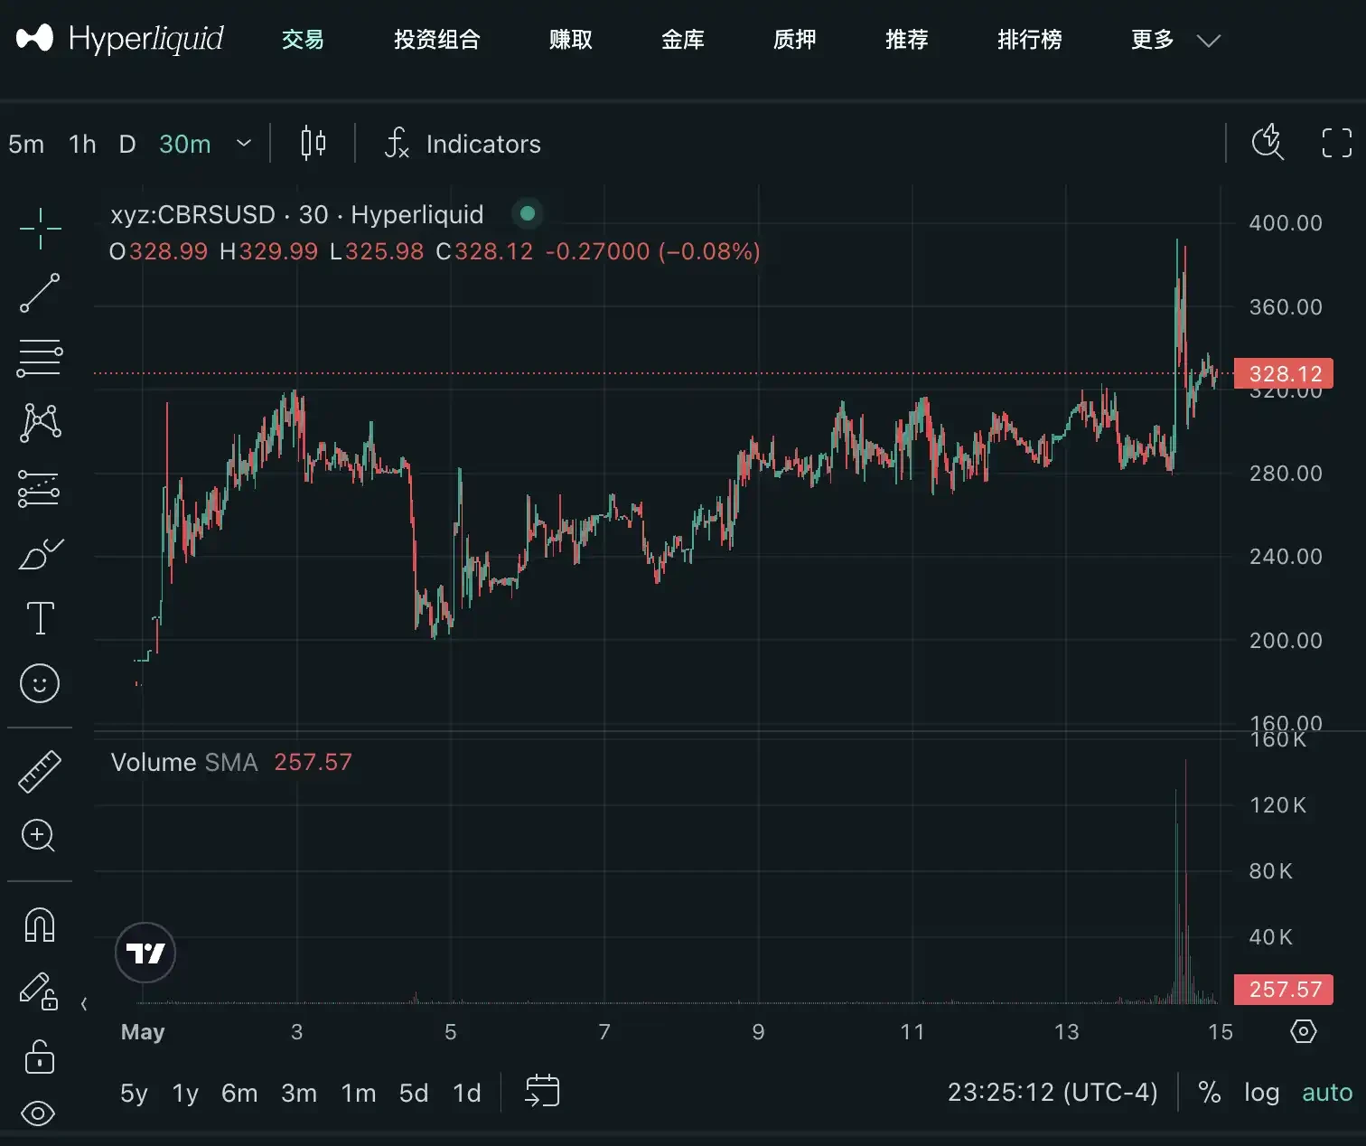Select the brush drawing tool

40,553
